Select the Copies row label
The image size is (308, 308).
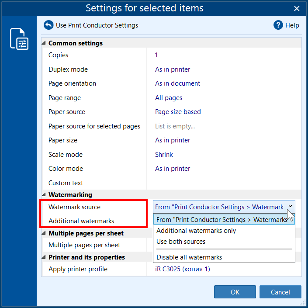click(59, 55)
